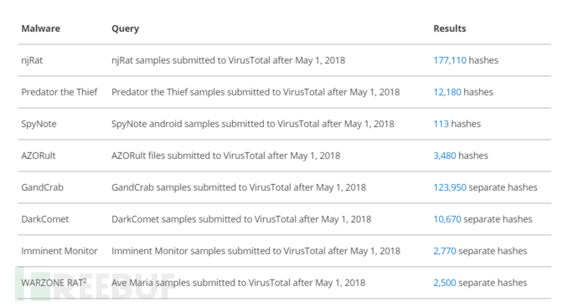Select the SpyNote malware name cell
Screen dimensions: 578x307
(39, 124)
